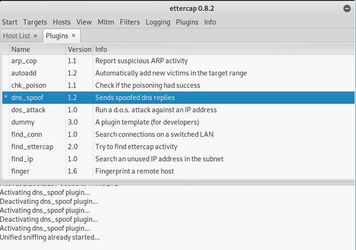Image resolution: width=356 pixels, height=250 pixels.
Task: Select the find_ettercap plugin row
Action: (178, 147)
